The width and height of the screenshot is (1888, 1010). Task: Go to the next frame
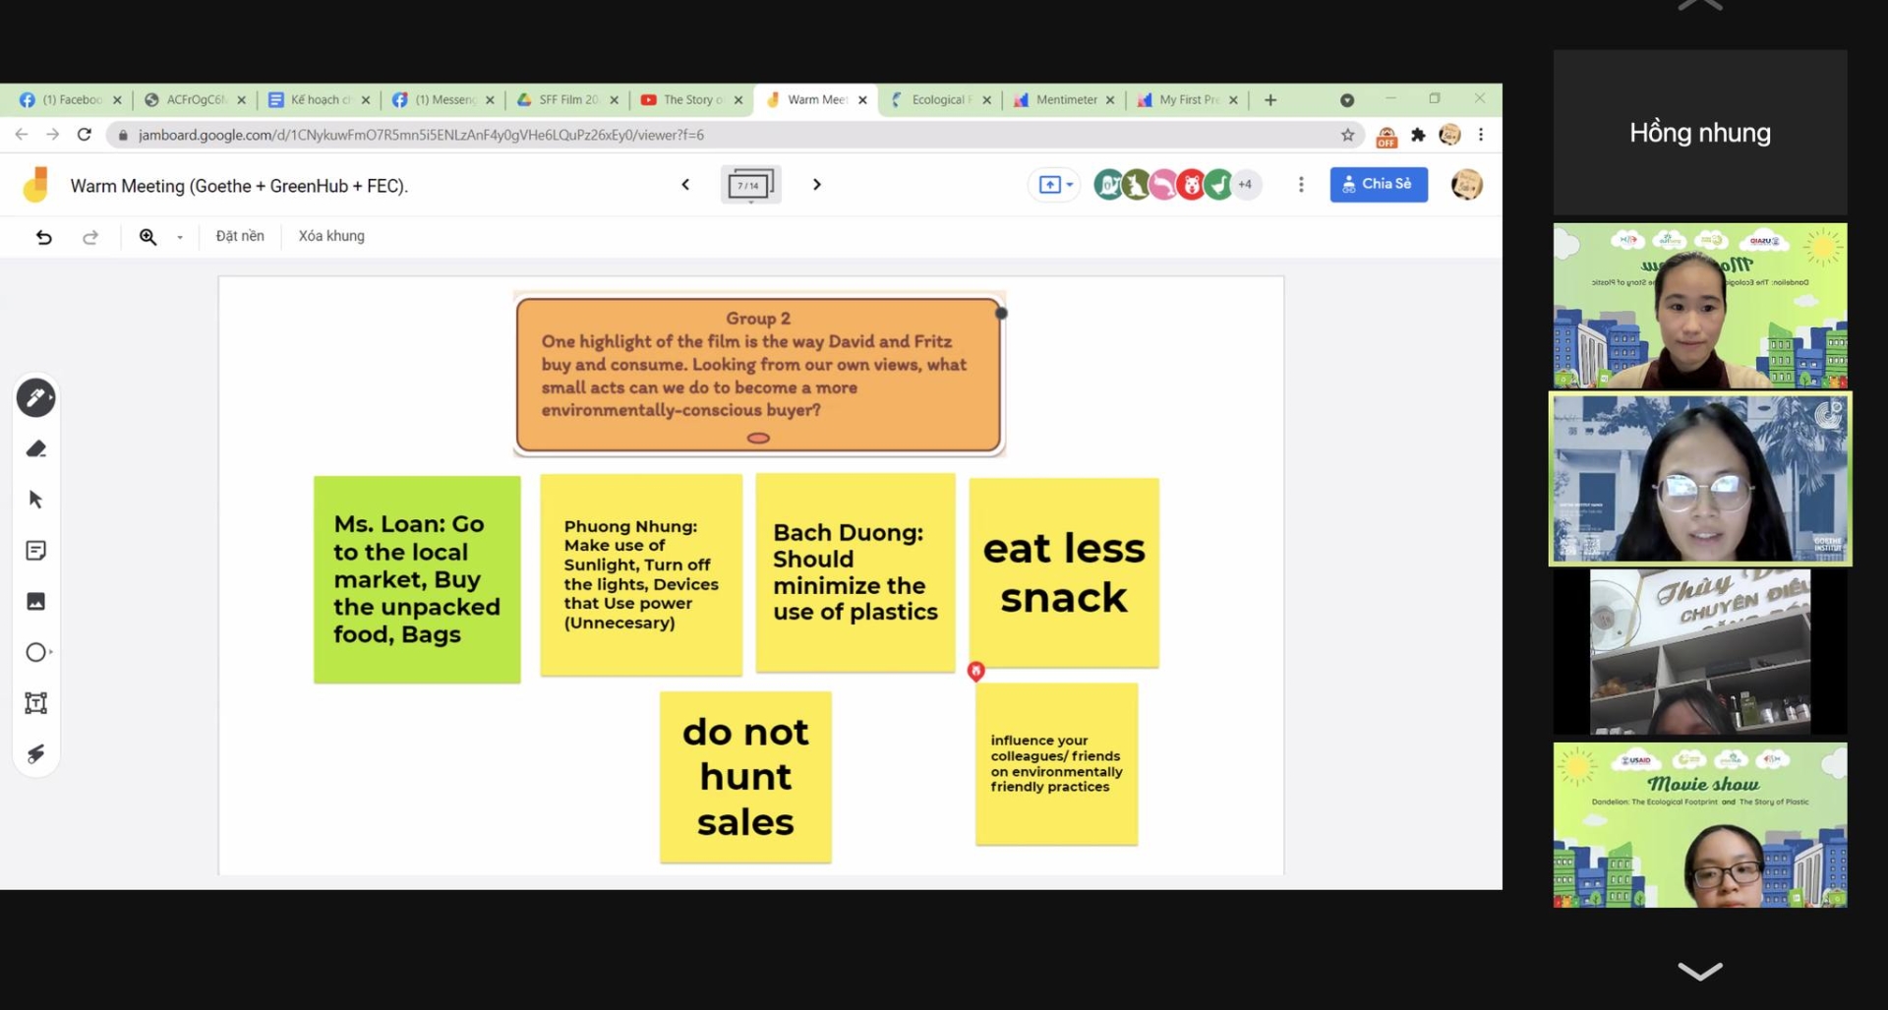point(816,185)
